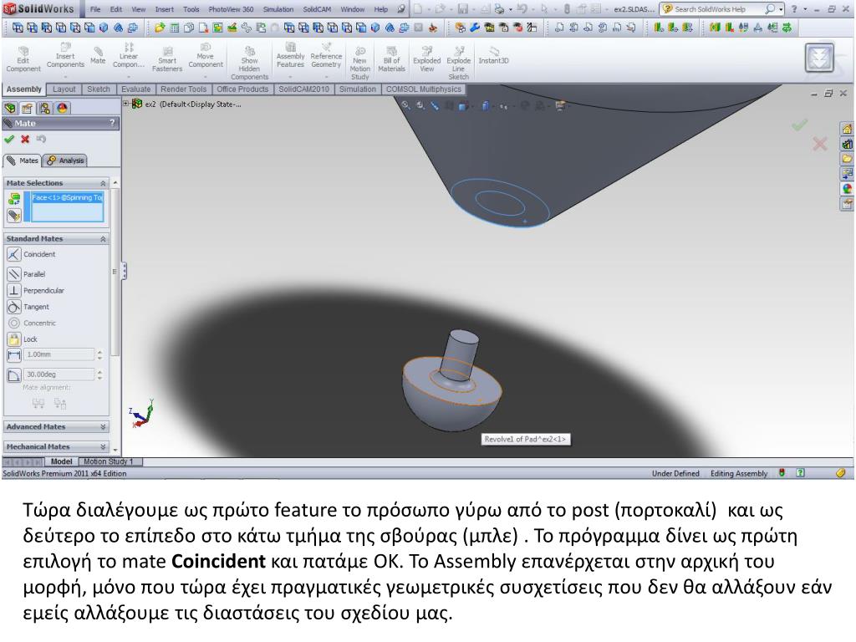Screen dimensions: 856x642
Task: Accept mate with green checkmark in panel
Action: click(9, 140)
